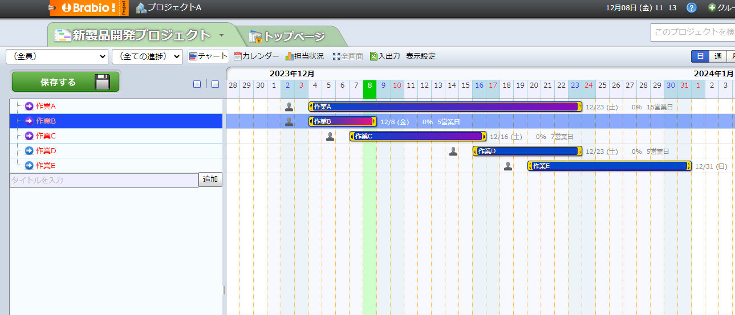This screenshot has width=735, height=315.
Task: Click the help question mark icon
Action: coord(692,8)
